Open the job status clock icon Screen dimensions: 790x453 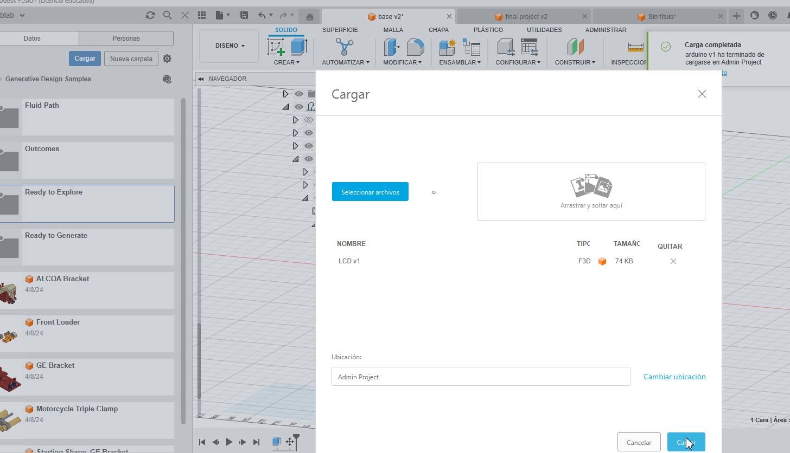(772, 16)
